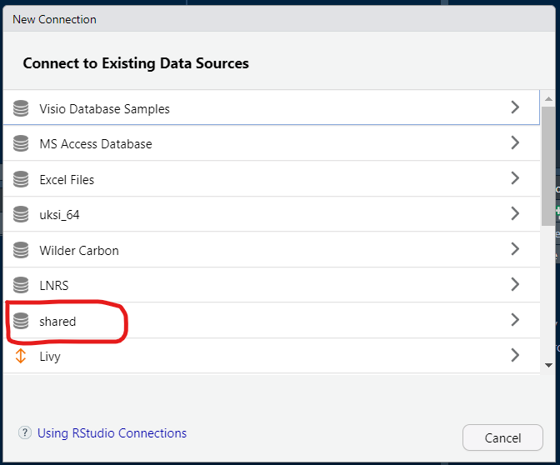The width and height of the screenshot is (560, 465).
Task: Click the uksi_64 database icon
Action: point(21,214)
